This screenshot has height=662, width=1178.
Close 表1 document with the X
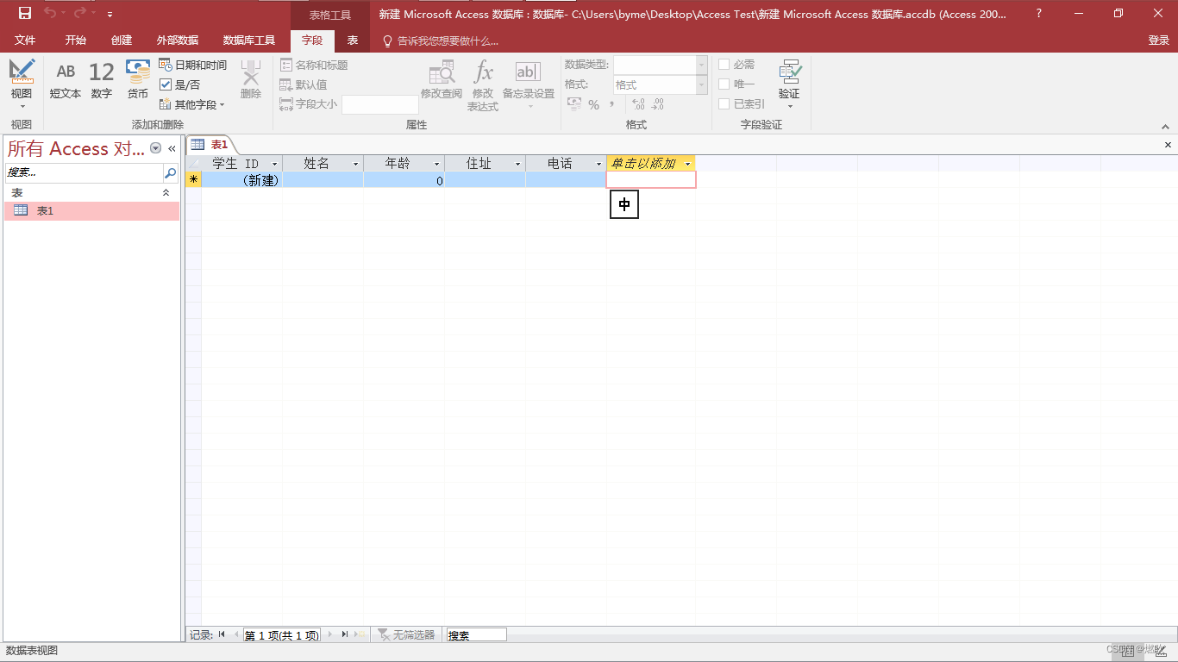coord(1168,145)
